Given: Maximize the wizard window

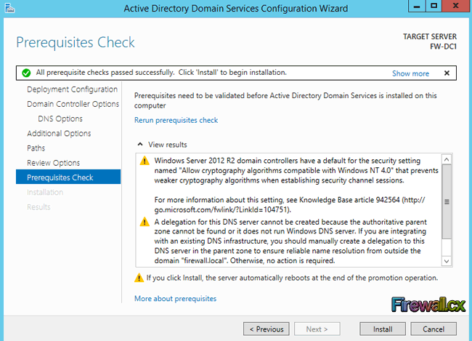Looking at the screenshot, I should coord(434,6).
